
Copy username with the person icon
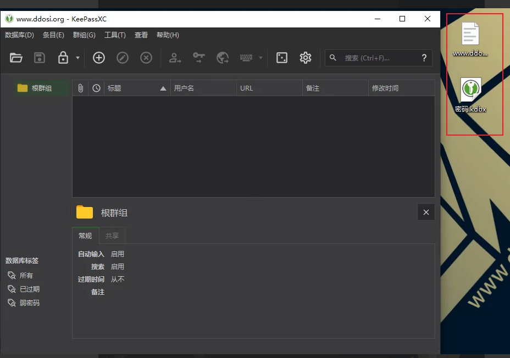click(175, 58)
